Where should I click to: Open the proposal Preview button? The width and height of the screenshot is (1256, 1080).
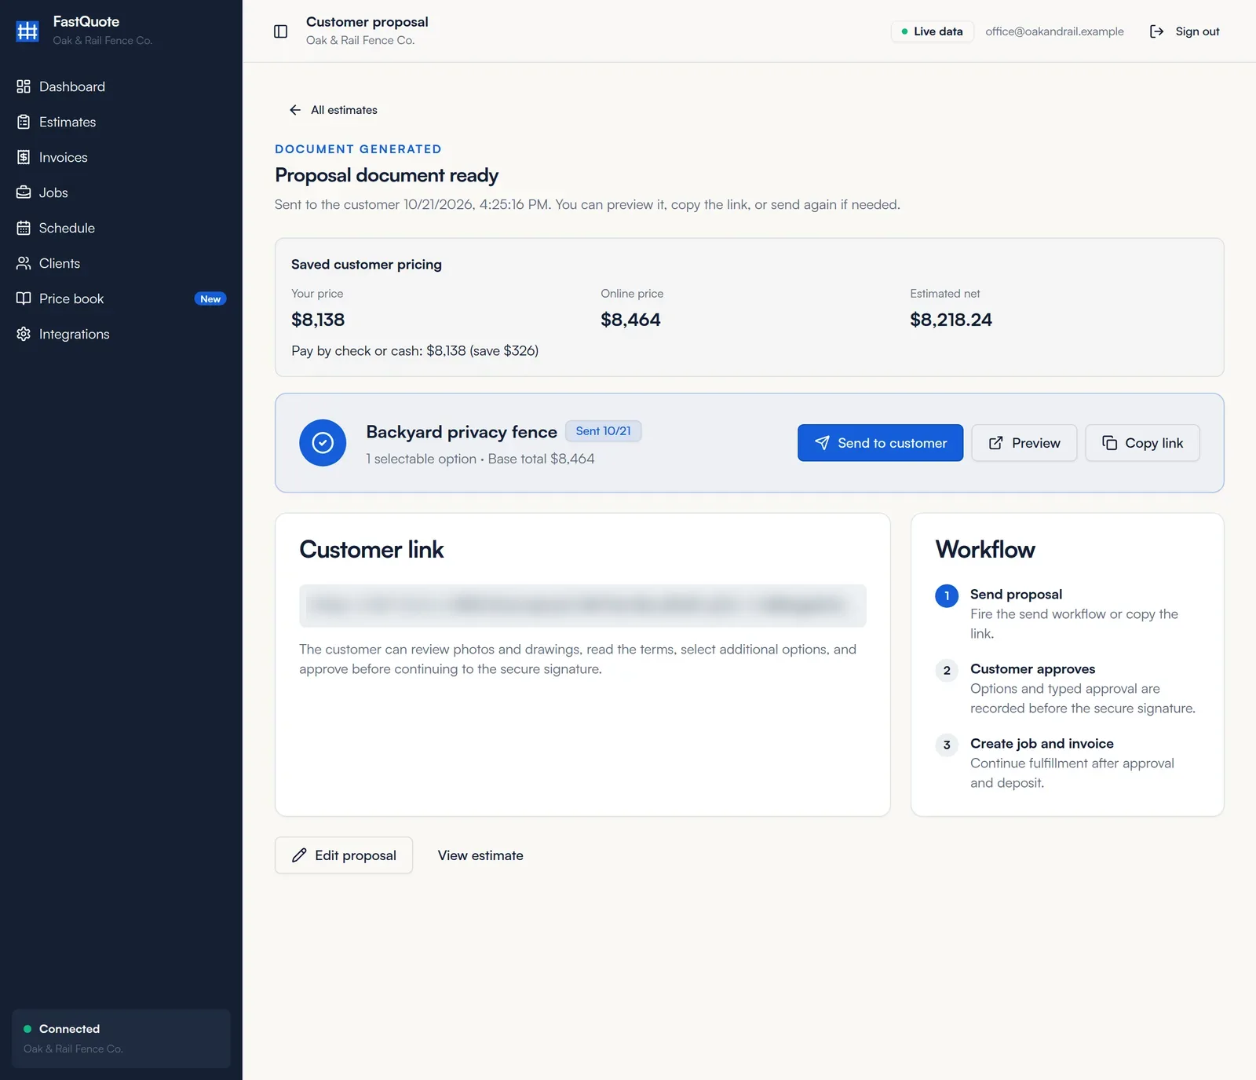click(x=1024, y=443)
